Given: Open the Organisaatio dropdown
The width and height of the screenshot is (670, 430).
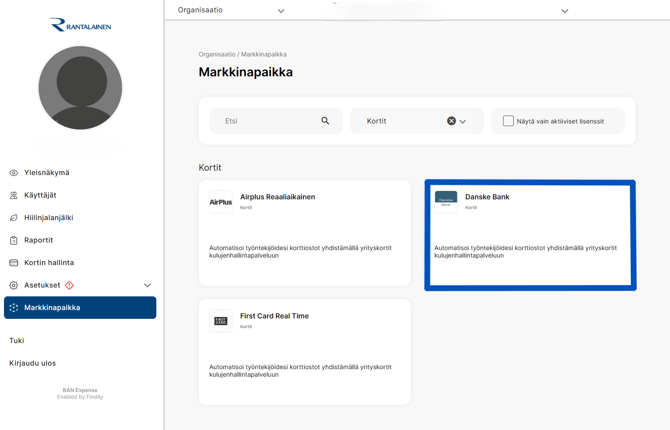Looking at the screenshot, I should 231,10.
